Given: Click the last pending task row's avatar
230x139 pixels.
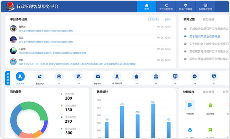Looking at the screenshot, I should (13, 62).
